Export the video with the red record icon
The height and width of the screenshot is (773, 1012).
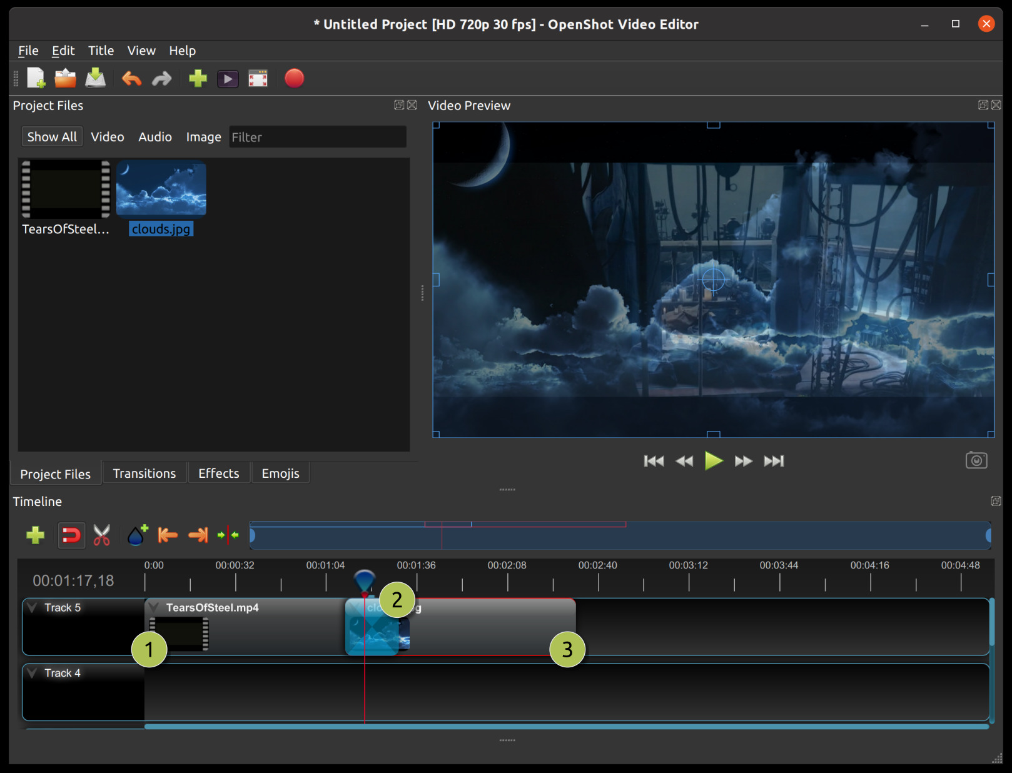[x=294, y=78]
